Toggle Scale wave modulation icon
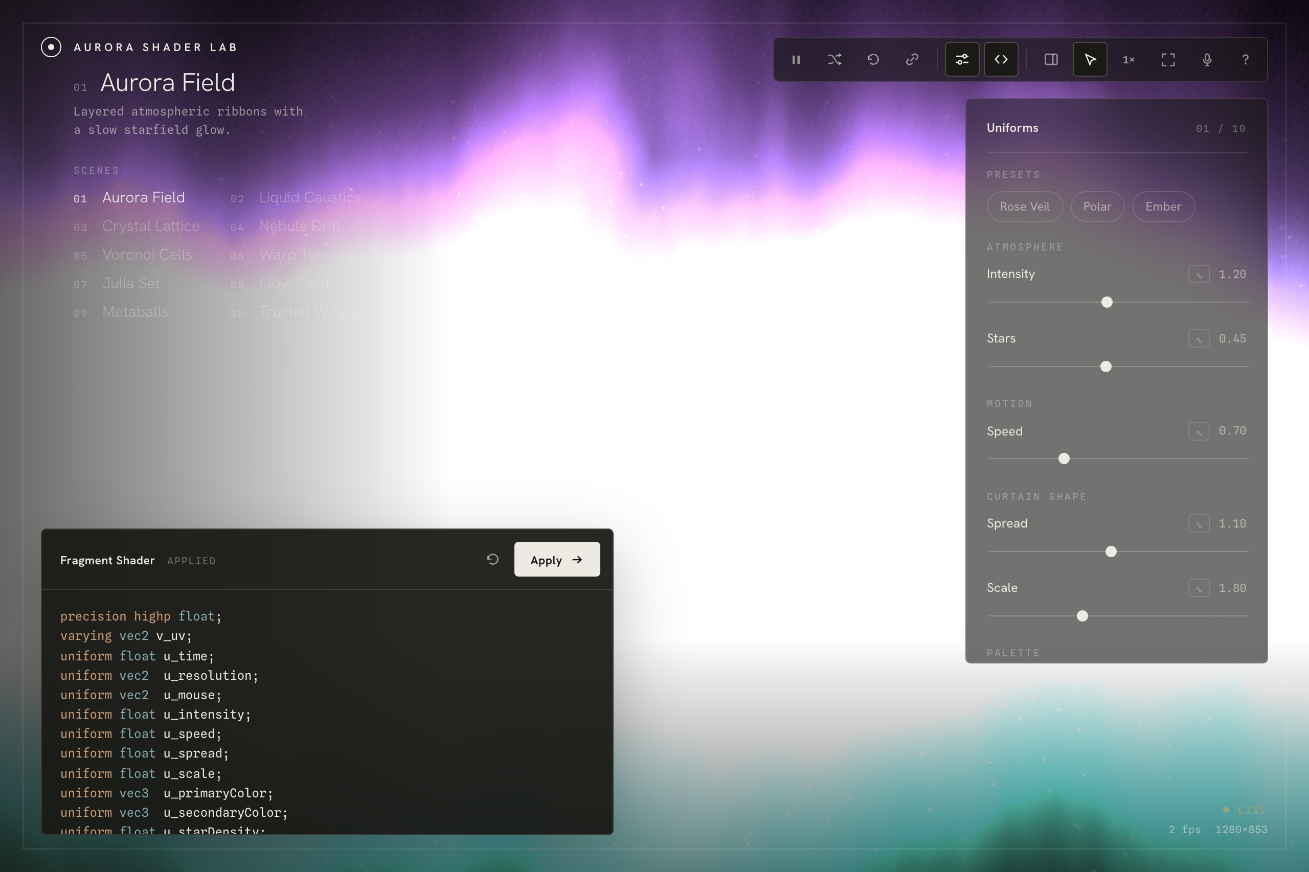This screenshot has width=1309, height=872. tap(1199, 588)
